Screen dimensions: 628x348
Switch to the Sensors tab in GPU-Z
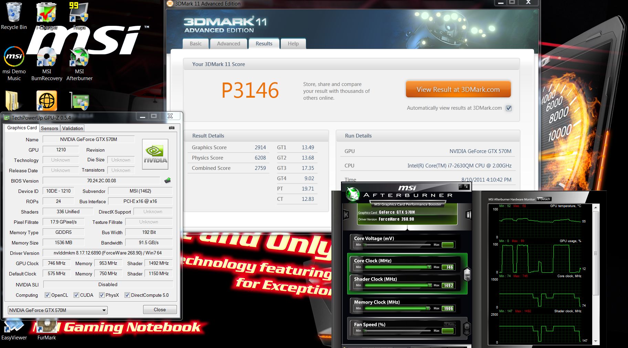click(x=50, y=128)
